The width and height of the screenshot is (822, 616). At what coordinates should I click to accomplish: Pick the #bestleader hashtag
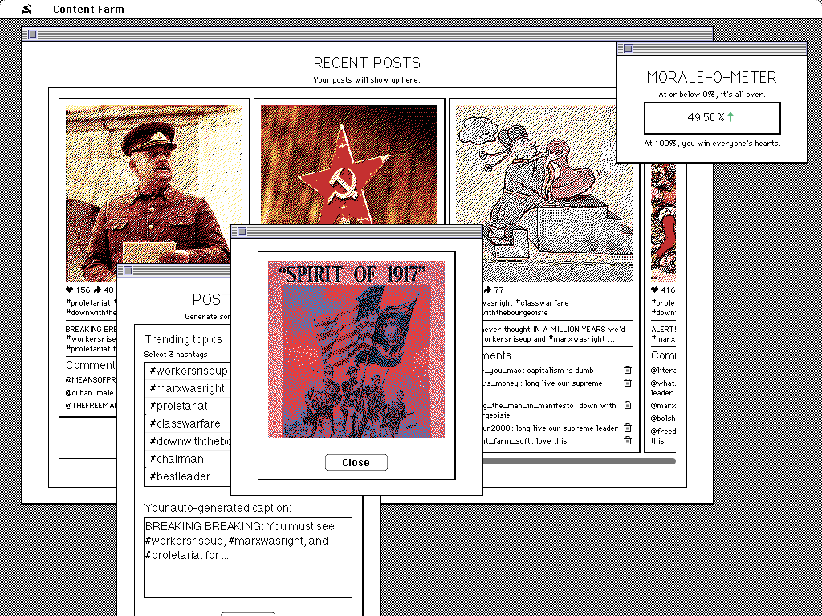coord(188,476)
